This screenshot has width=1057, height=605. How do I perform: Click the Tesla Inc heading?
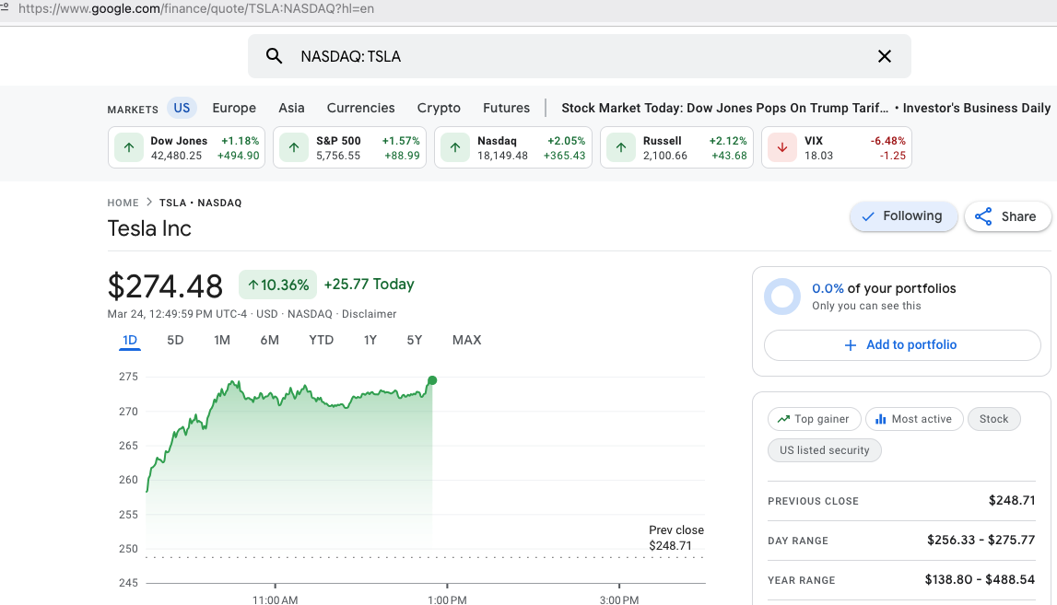[149, 228]
